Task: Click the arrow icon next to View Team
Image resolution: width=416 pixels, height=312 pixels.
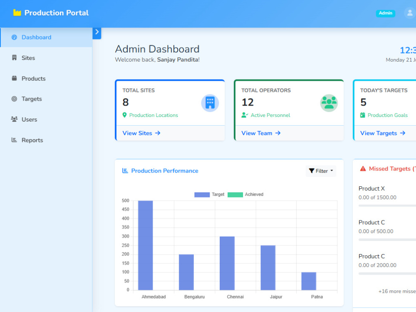Action: click(x=278, y=133)
